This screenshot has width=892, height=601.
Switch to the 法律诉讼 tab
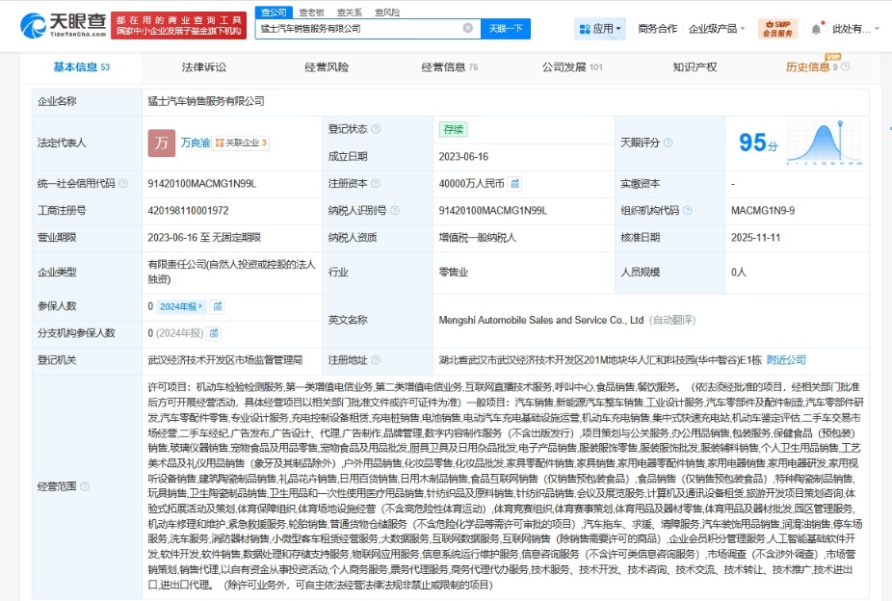(x=203, y=67)
